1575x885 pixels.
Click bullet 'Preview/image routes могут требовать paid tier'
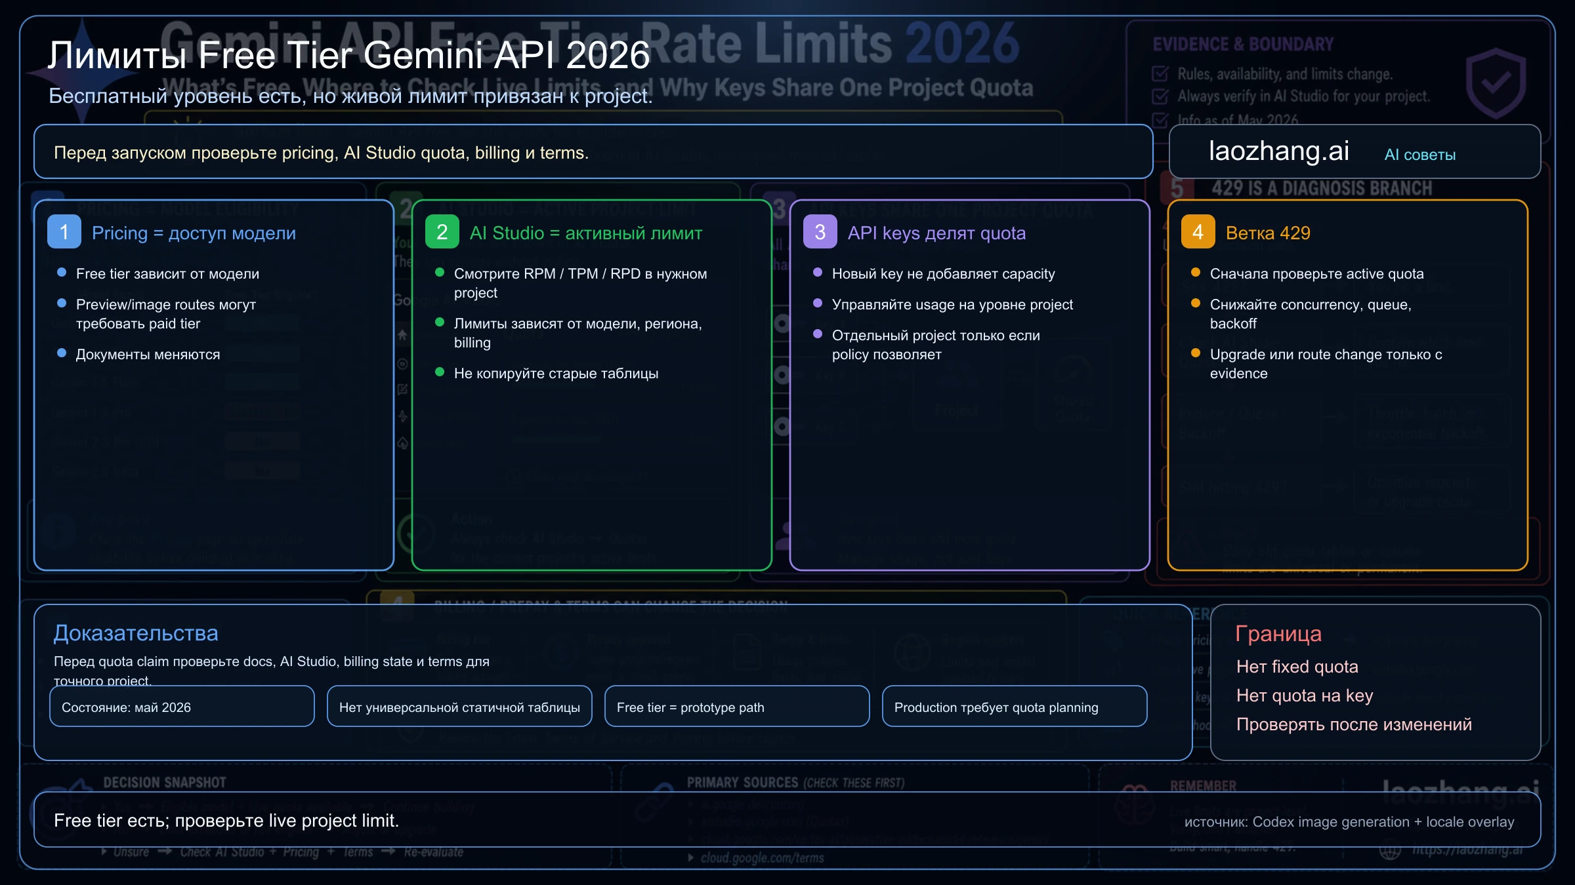166,314
